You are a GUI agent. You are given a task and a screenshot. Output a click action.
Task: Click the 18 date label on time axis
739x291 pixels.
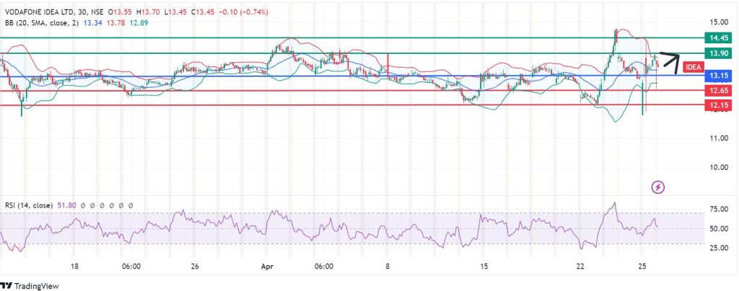pyautogui.click(x=74, y=267)
